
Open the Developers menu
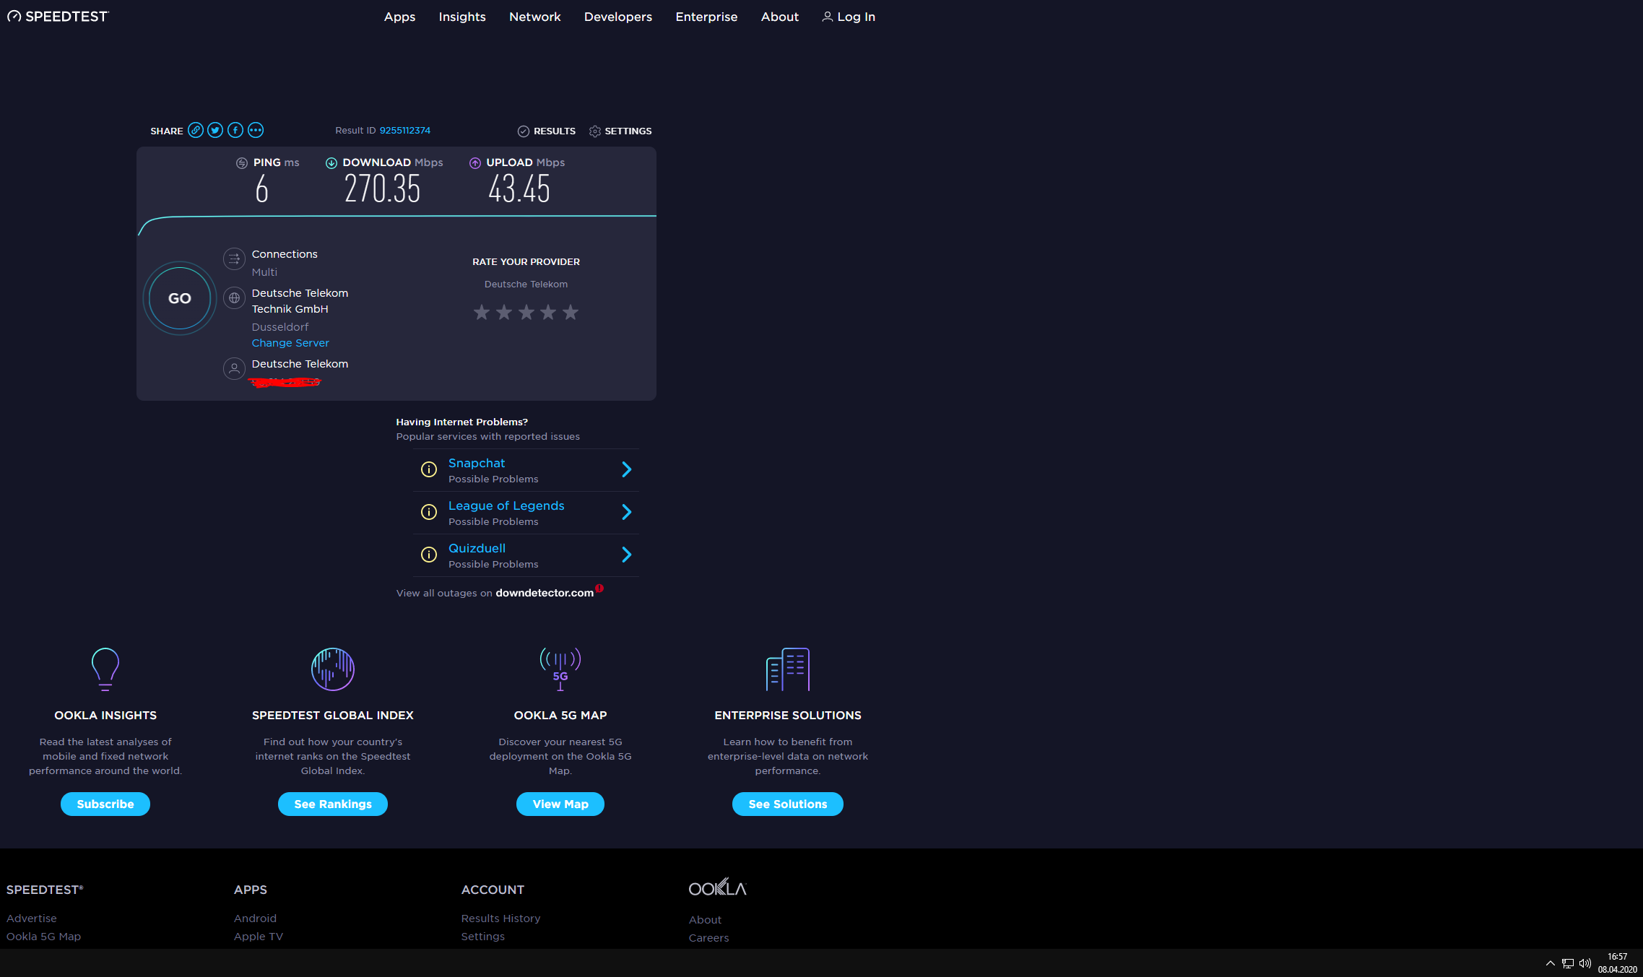(x=617, y=17)
